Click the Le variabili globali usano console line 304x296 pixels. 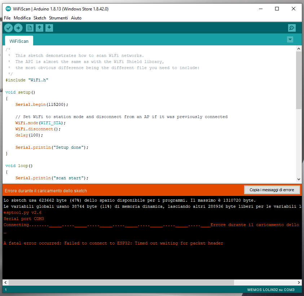(153, 207)
